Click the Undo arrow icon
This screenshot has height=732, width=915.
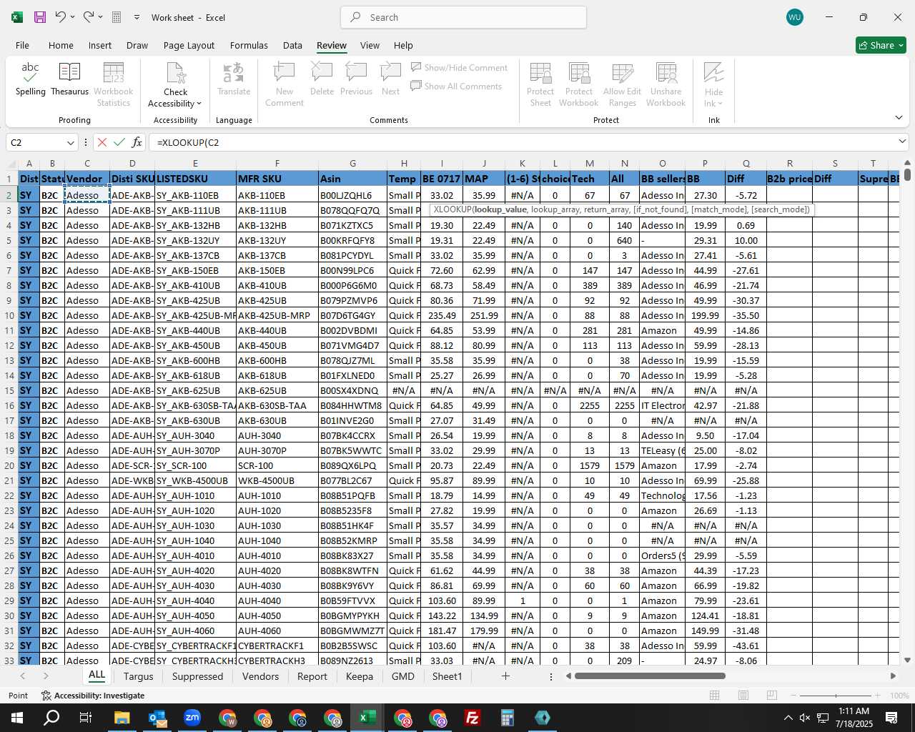point(61,17)
